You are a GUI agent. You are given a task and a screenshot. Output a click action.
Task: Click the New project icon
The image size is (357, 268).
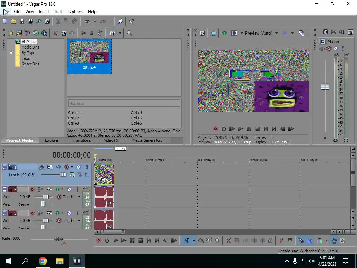point(5,21)
